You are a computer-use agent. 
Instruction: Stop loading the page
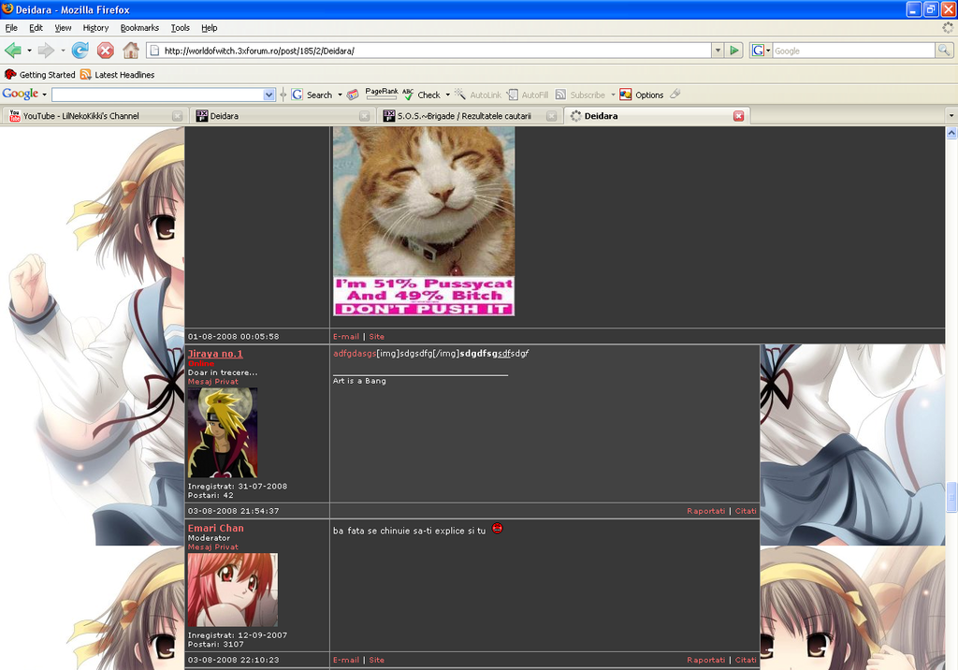point(106,51)
